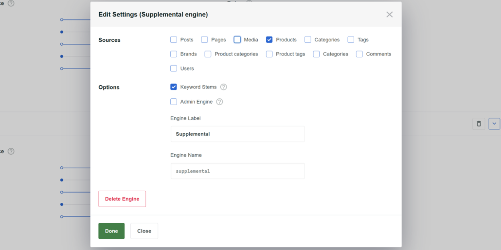
Task: Uncheck the Products source checkbox
Action: (269, 40)
